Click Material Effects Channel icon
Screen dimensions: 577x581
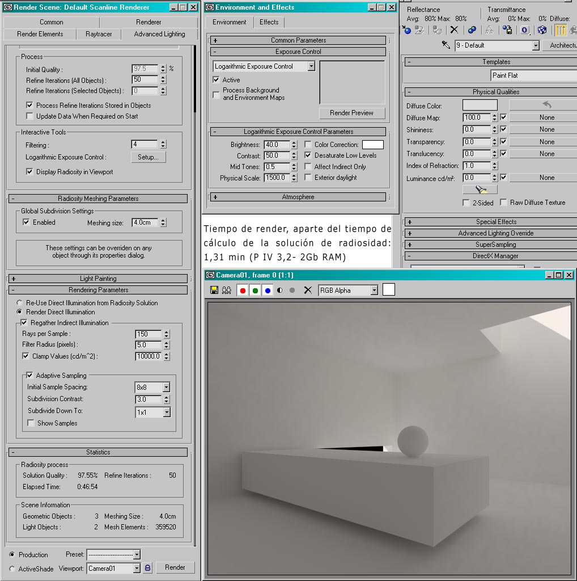pyautogui.click(x=524, y=30)
